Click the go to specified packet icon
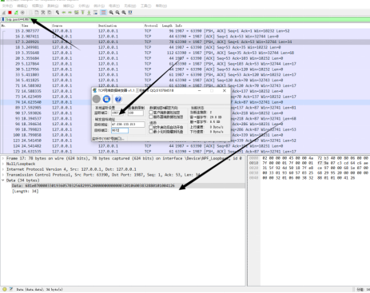This screenshot has width=370, height=293. [76, 13]
